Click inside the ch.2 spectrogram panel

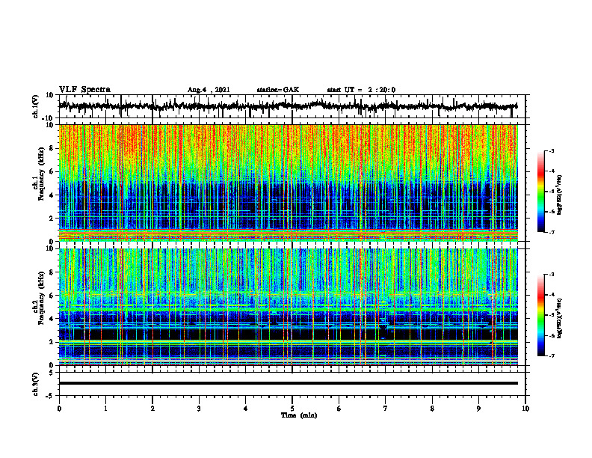(288, 307)
